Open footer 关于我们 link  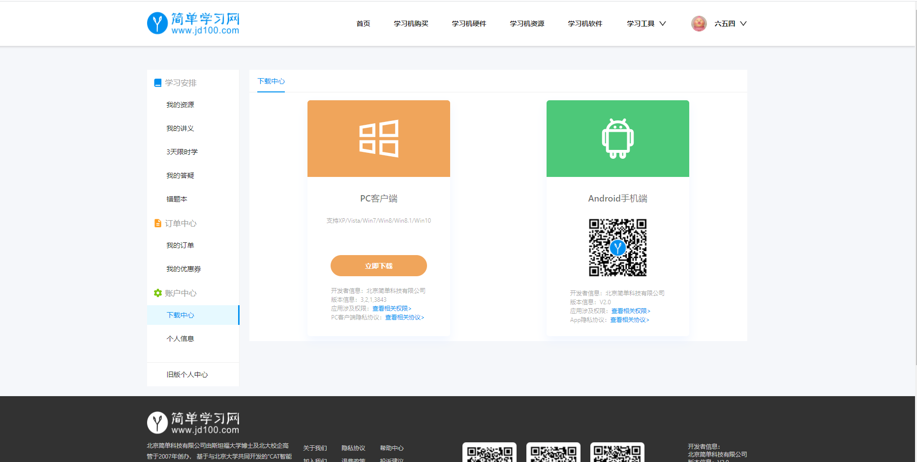coord(315,448)
